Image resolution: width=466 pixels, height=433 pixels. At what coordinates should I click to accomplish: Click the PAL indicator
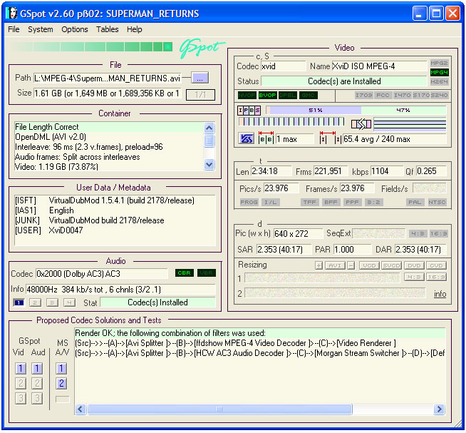point(415,203)
